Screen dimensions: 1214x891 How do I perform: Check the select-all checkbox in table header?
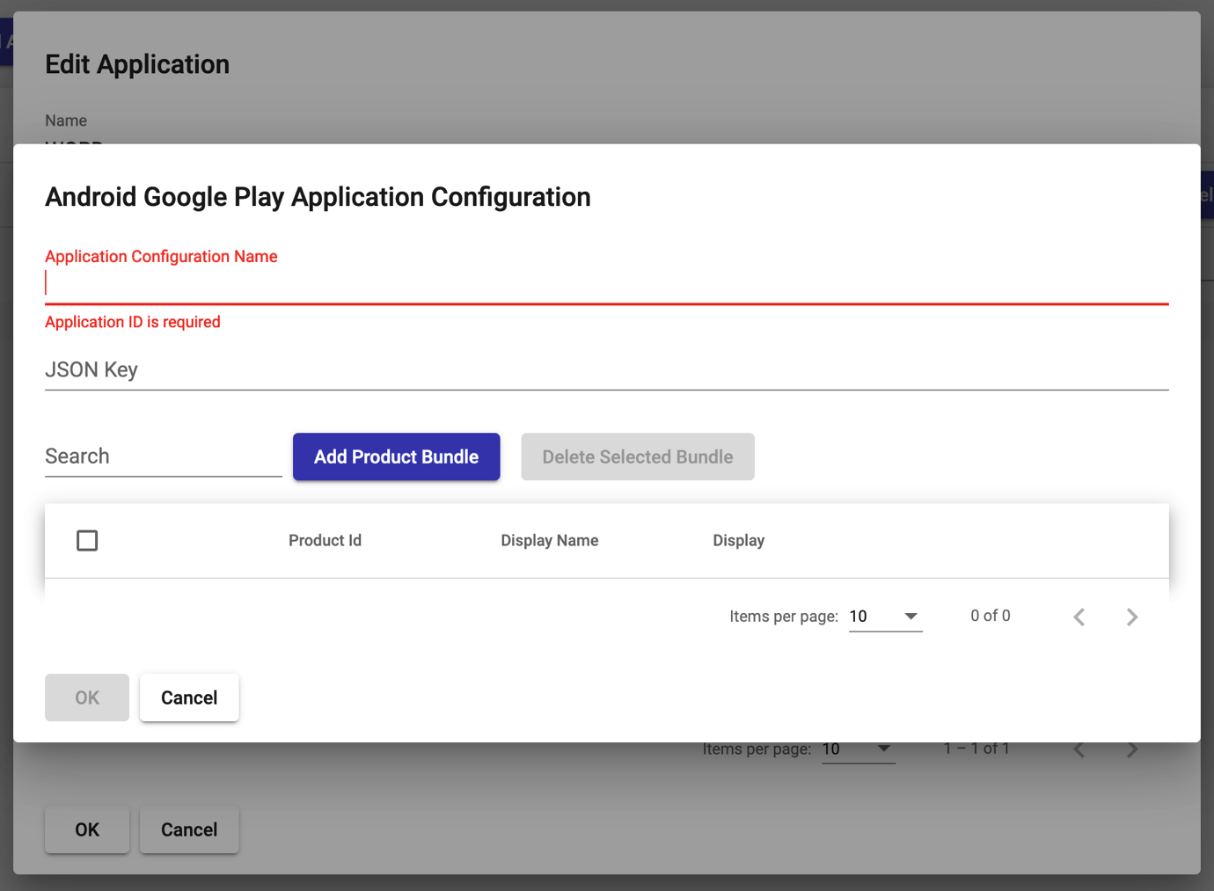pos(87,540)
